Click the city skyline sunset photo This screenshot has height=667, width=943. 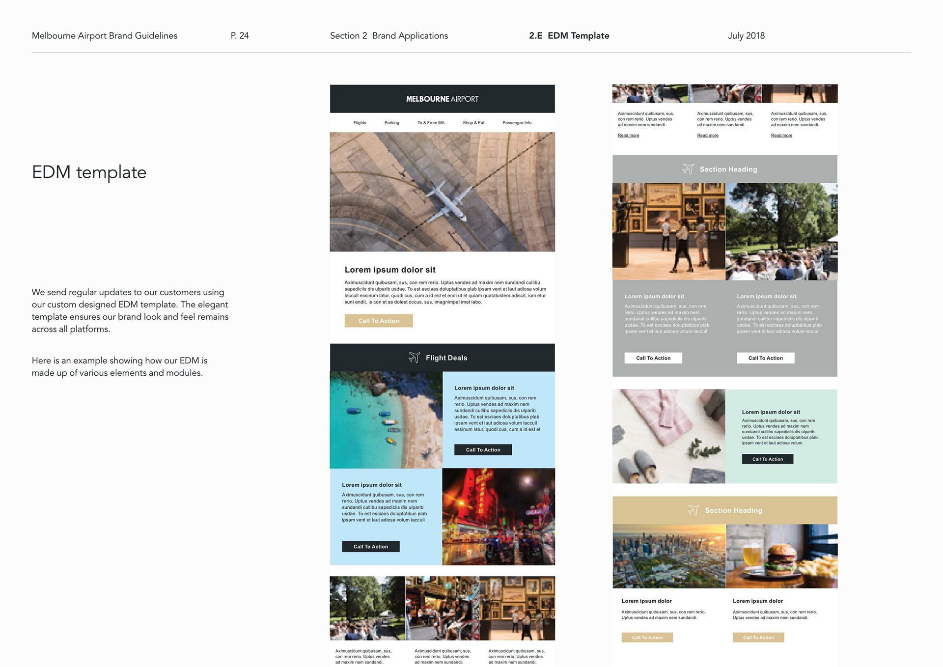(x=668, y=556)
